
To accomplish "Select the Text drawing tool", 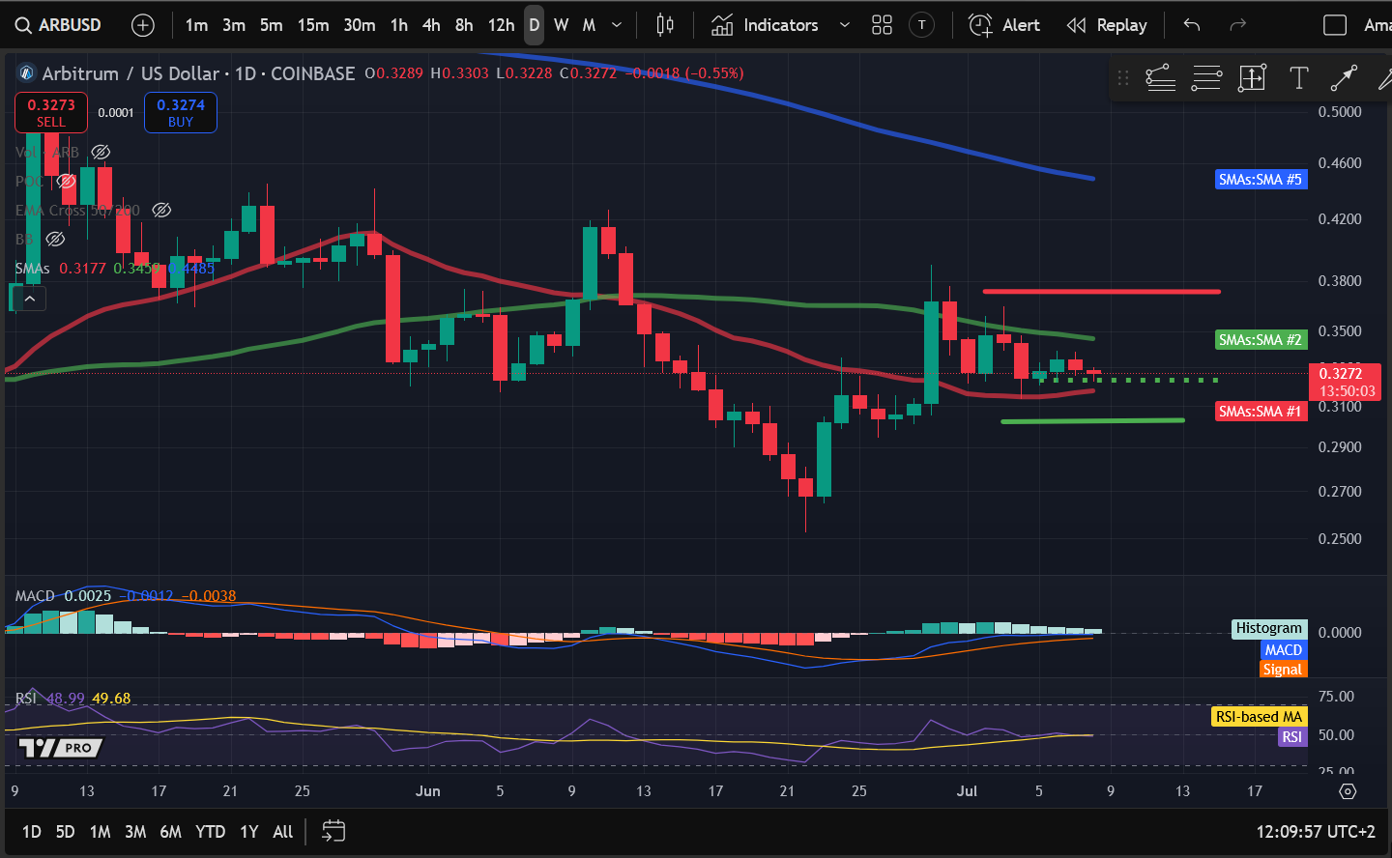I will pyautogui.click(x=1298, y=78).
